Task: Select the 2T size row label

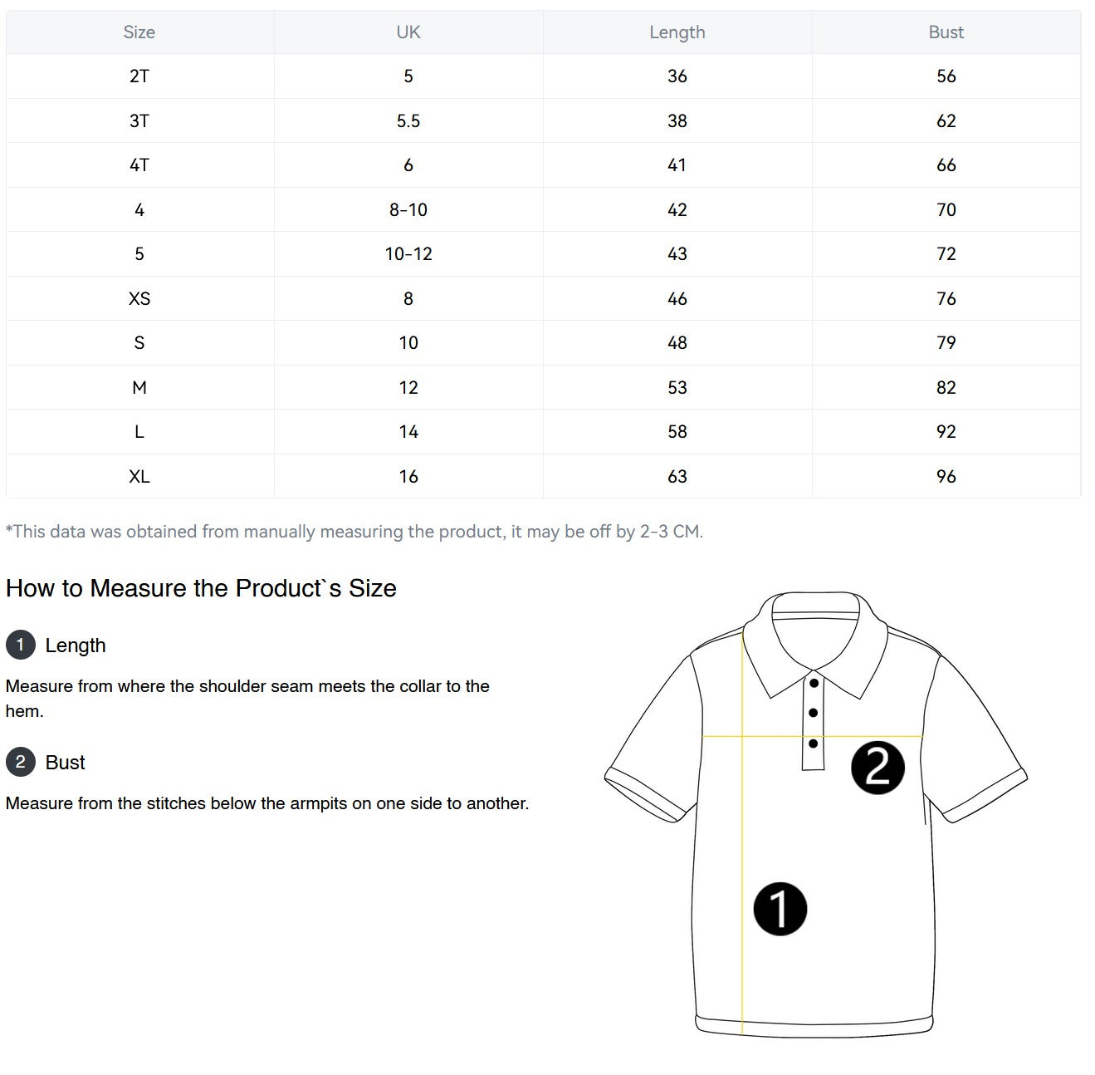Action: click(x=139, y=76)
